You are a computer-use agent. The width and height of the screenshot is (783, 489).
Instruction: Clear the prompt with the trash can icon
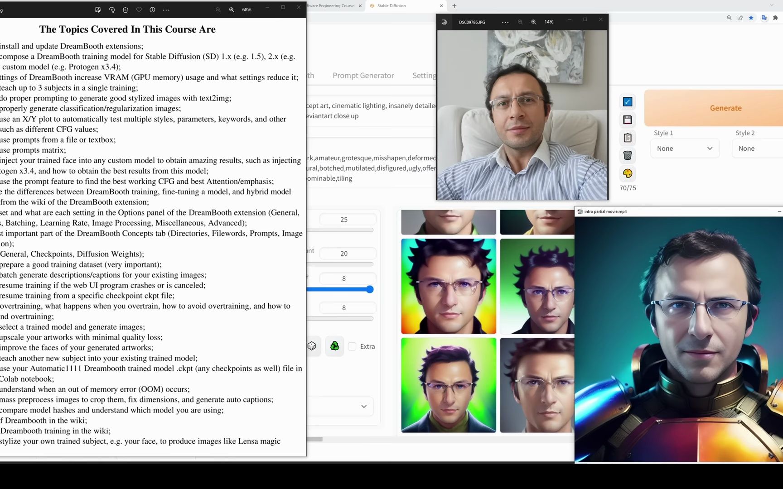pyautogui.click(x=628, y=155)
